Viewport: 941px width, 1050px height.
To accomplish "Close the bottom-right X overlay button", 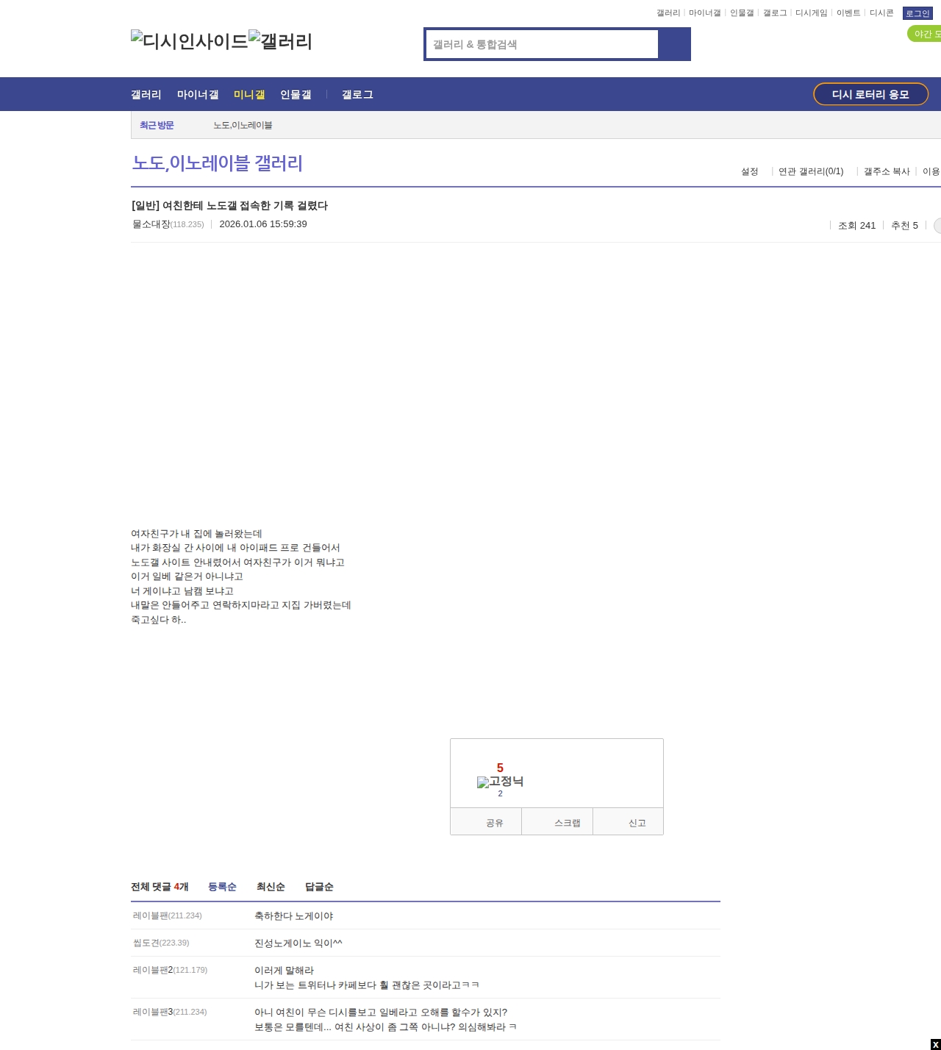I will [935, 1044].
